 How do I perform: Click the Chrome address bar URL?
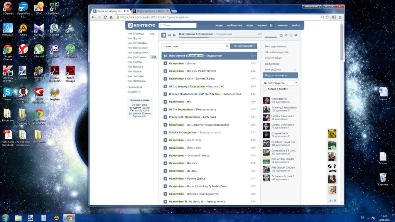(x=154, y=17)
